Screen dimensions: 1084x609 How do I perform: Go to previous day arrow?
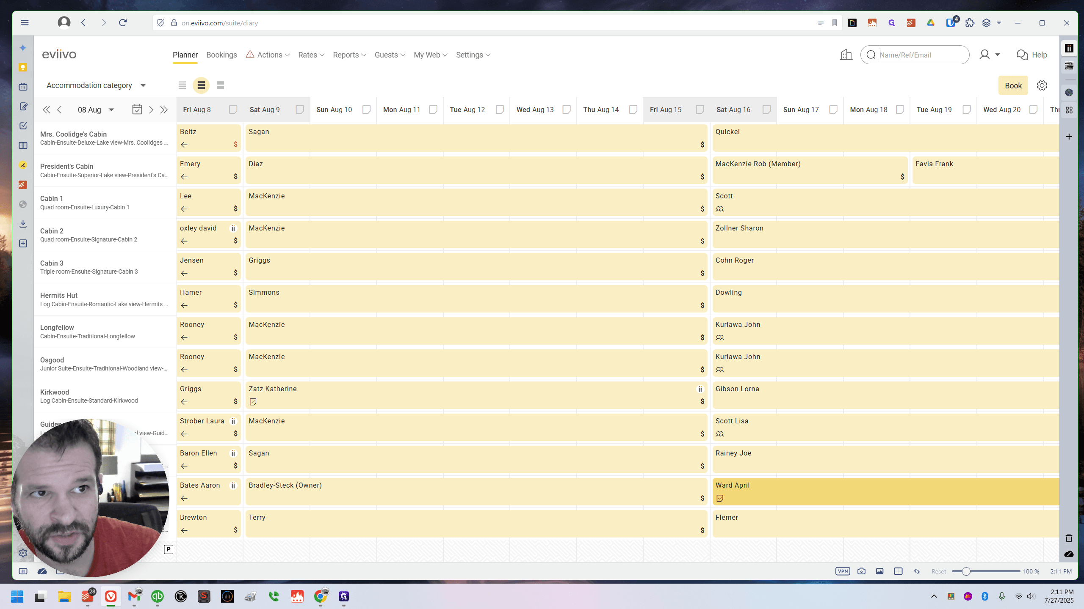coord(60,110)
